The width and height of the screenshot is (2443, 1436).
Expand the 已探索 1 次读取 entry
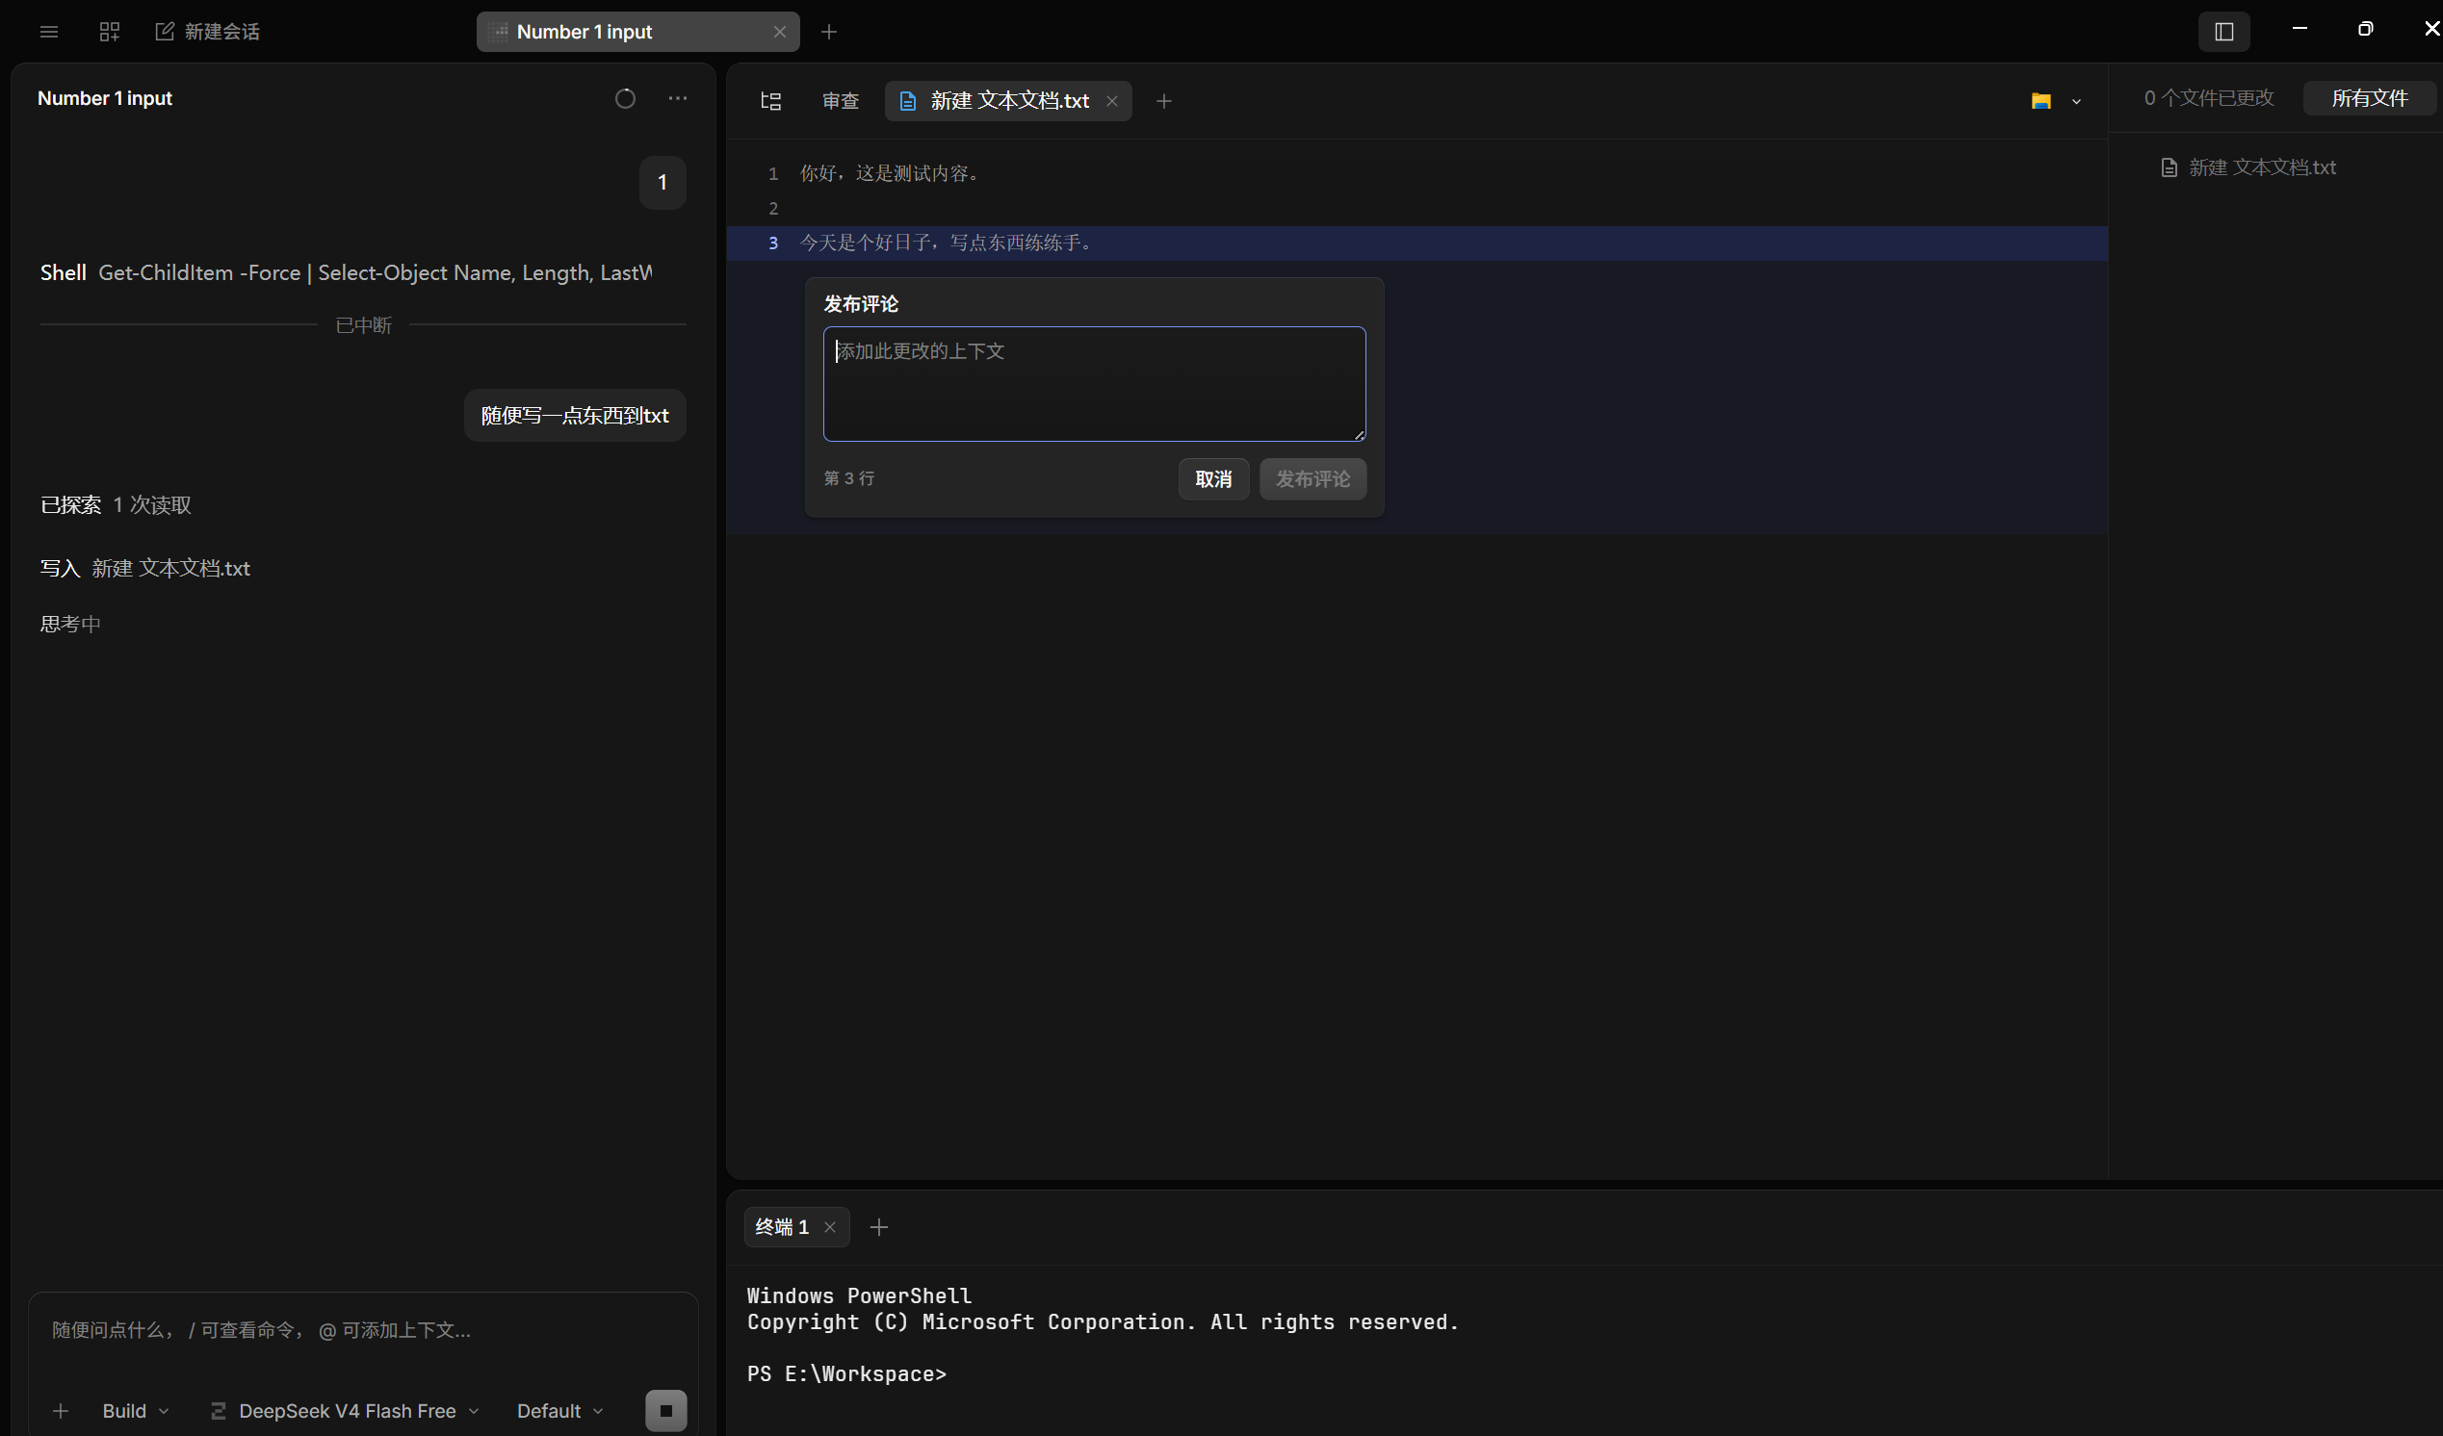tap(116, 505)
